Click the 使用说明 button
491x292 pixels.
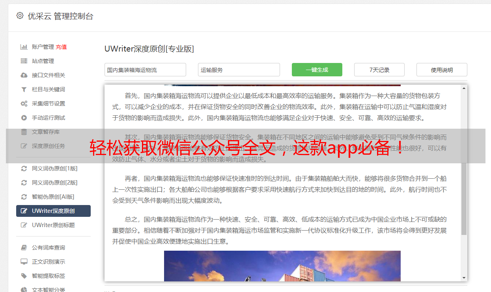pos(442,70)
